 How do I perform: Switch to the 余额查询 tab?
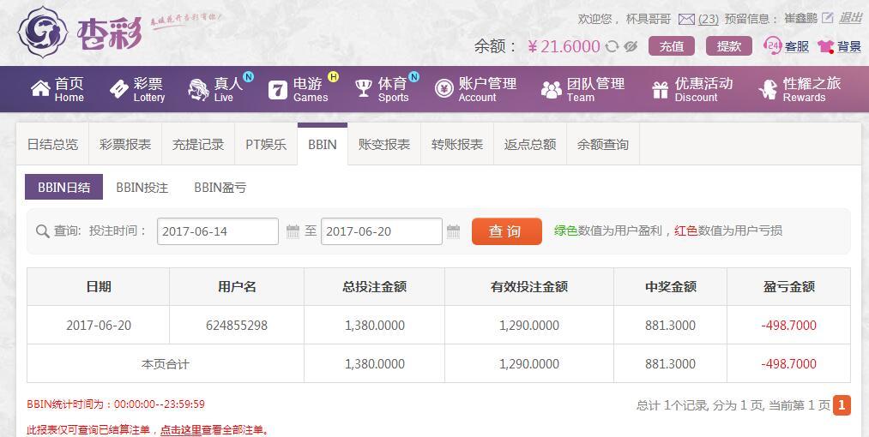tap(603, 145)
